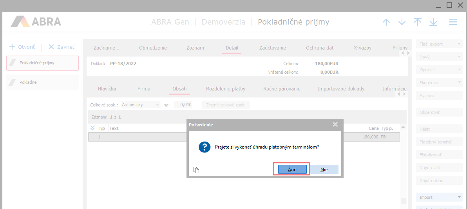Open the Import dropdown

pos(439,197)
